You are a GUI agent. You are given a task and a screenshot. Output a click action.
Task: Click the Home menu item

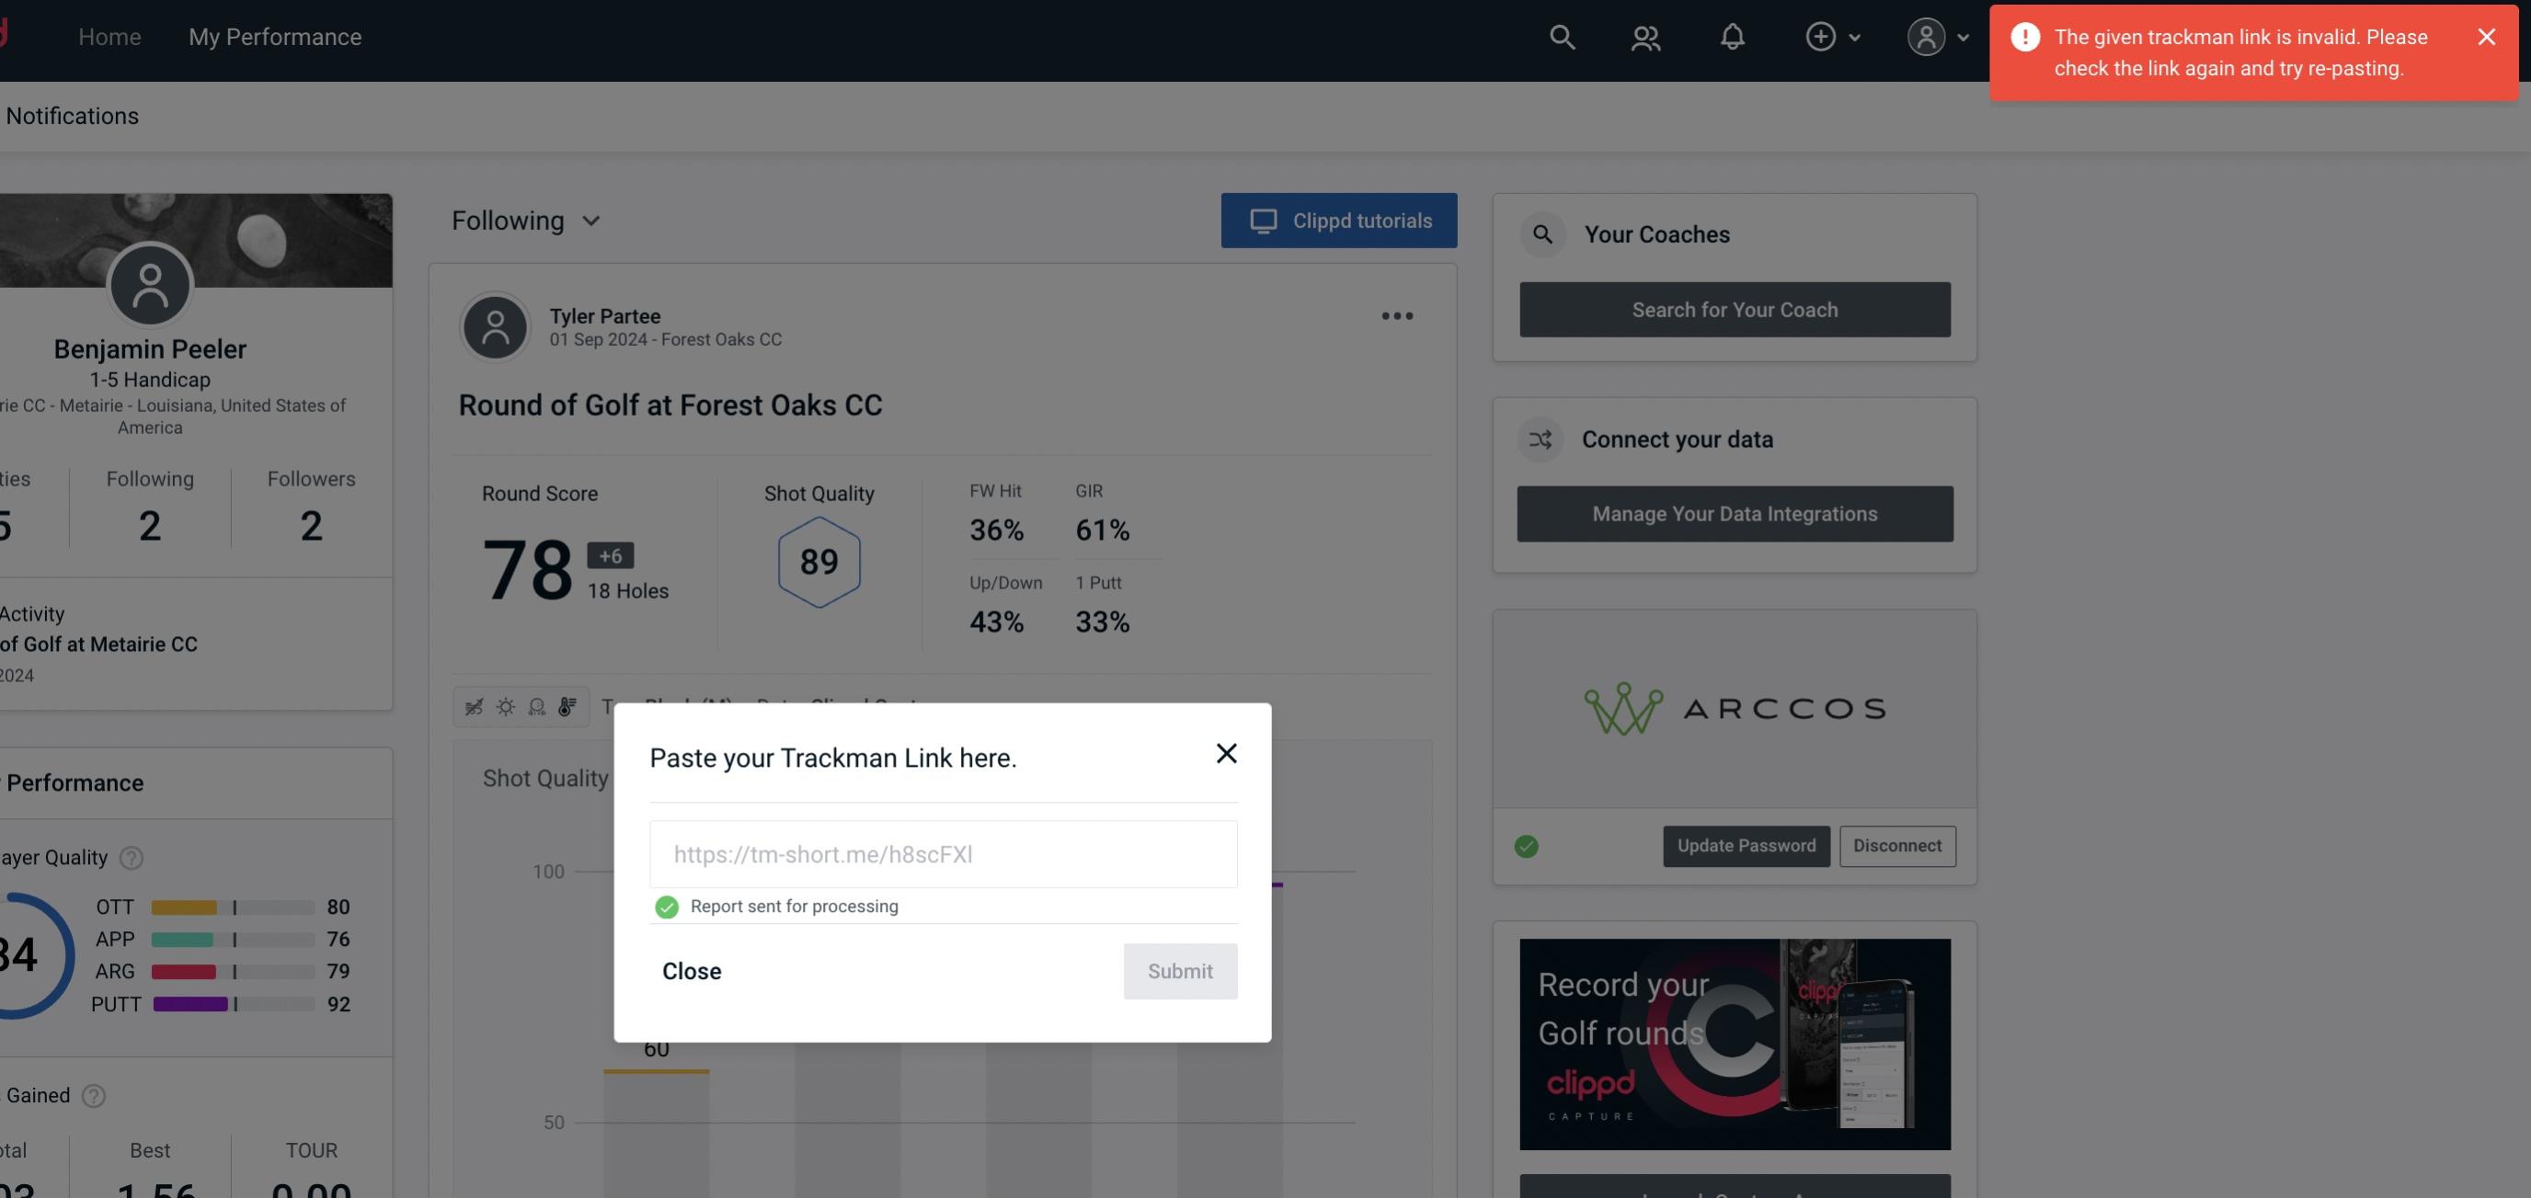tap(109, 36)
